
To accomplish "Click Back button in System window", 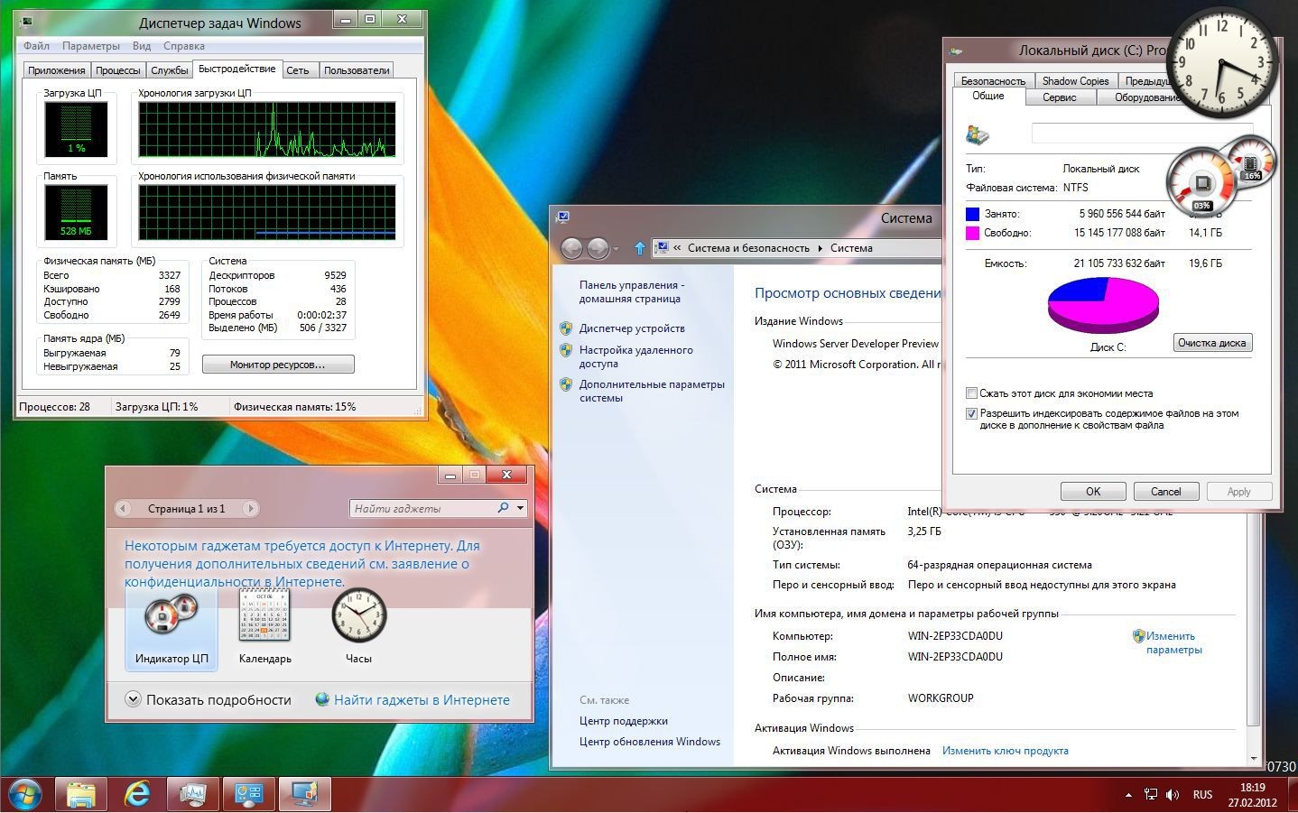I will (571, 248).
